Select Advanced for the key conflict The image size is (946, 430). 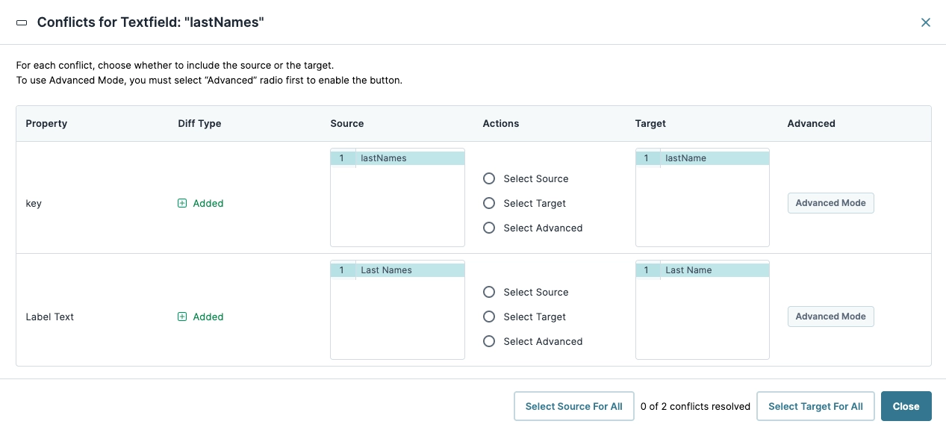coord(489,228)
